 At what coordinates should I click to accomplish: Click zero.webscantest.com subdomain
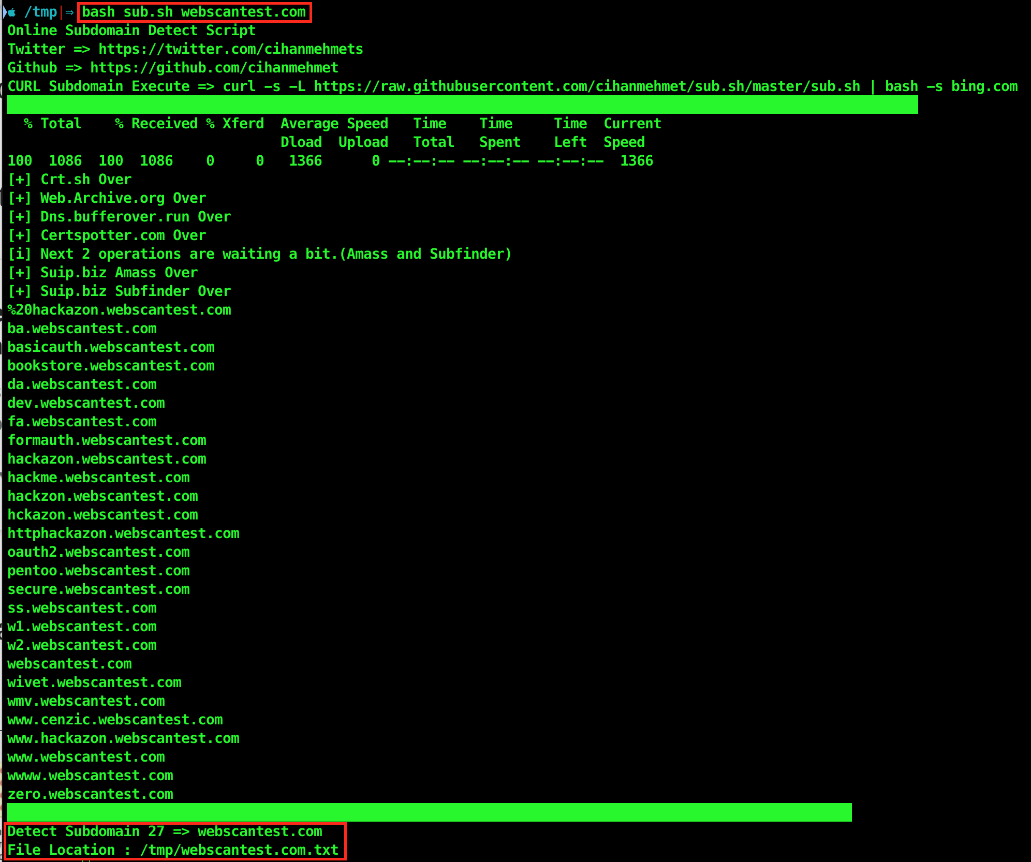tap(90, 794)
